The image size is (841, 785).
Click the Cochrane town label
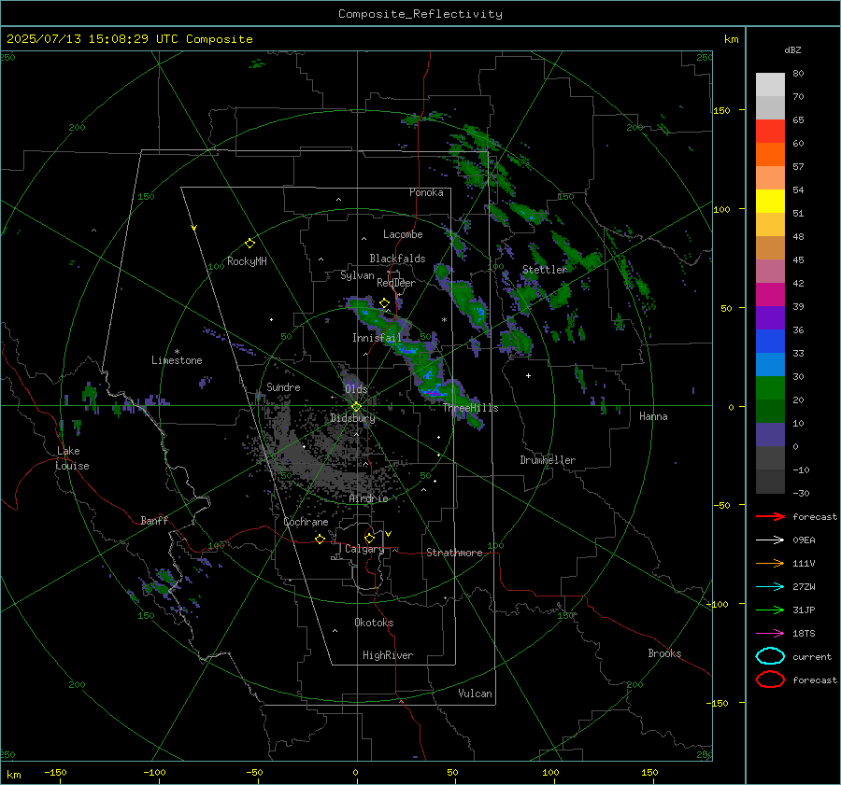[306, 522]
